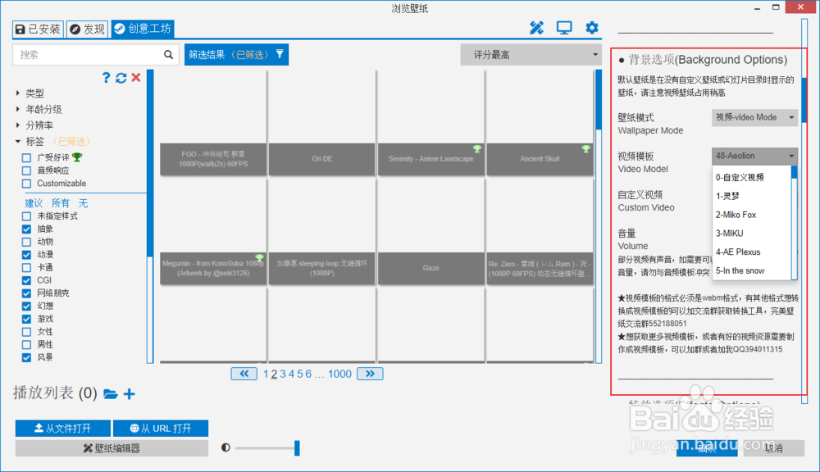Open the wallpaper editor tools icon
820x472 pixels.
click(x=537, y=27)
